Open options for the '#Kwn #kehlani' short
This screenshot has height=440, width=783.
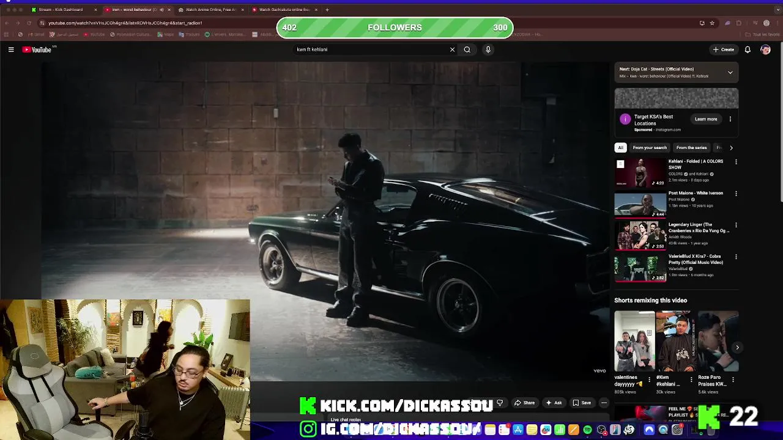[691, 380]
